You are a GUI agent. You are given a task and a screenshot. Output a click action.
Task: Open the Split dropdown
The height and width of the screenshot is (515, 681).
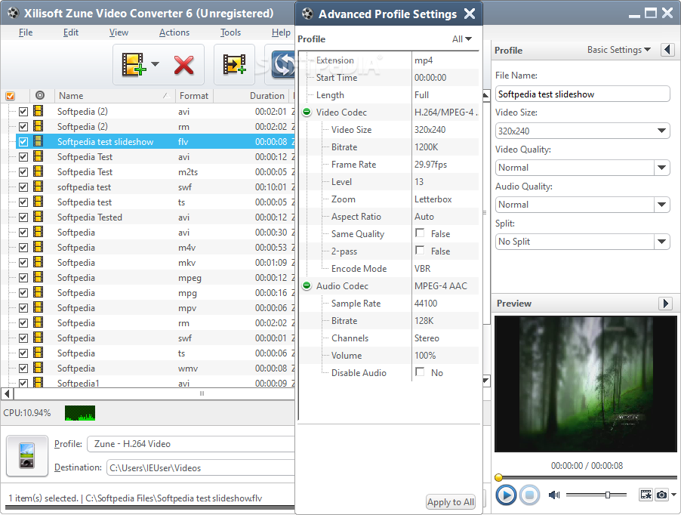pyautogui.click(x=661, y=242)
